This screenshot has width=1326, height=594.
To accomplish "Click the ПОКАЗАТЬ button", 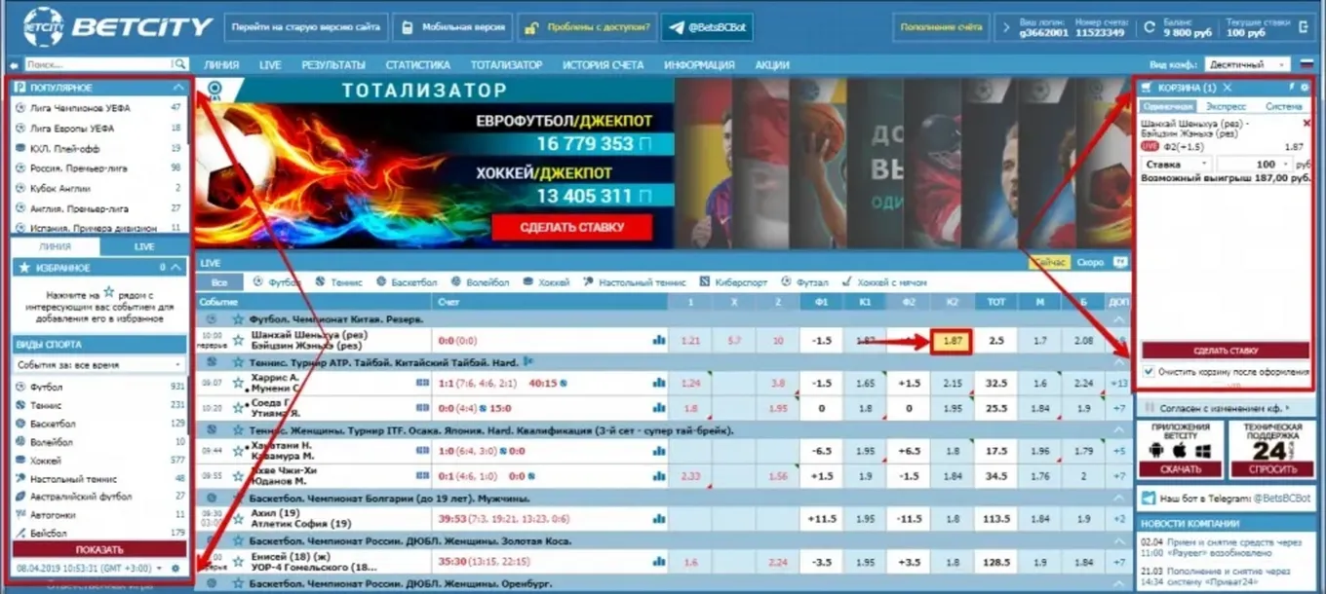I will tap(99, 549).
